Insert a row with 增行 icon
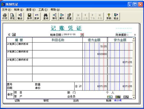The width and height of the screenshot is (144, 109). [x=55, y=16]
